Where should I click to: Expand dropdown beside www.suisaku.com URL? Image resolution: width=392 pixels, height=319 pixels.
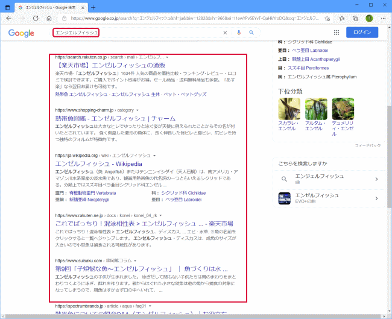(x=135, y=261)
